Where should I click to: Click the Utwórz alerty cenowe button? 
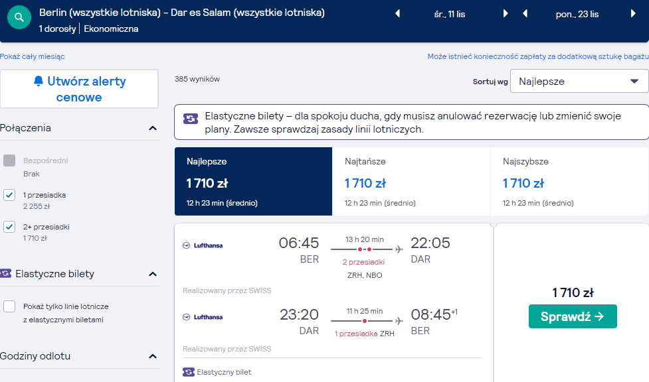point(79,89)
